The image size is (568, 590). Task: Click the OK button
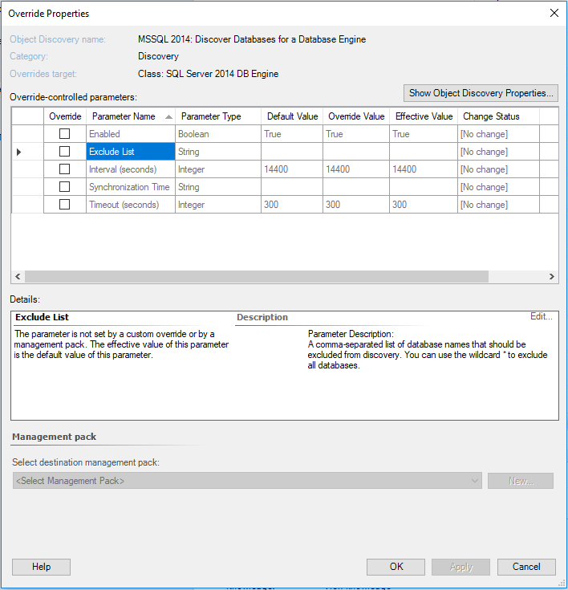point(396,567)
